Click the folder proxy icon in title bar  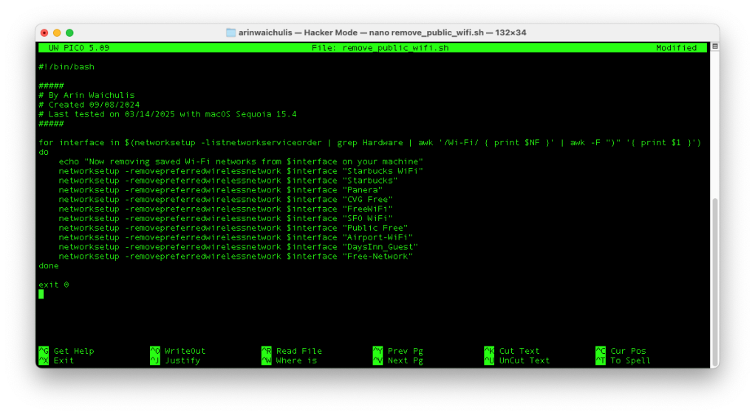pyautogui.click(x=231, y=32)
